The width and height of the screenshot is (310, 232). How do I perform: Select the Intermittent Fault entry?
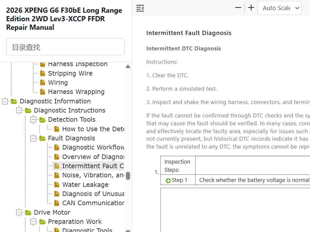pos(93,166)
